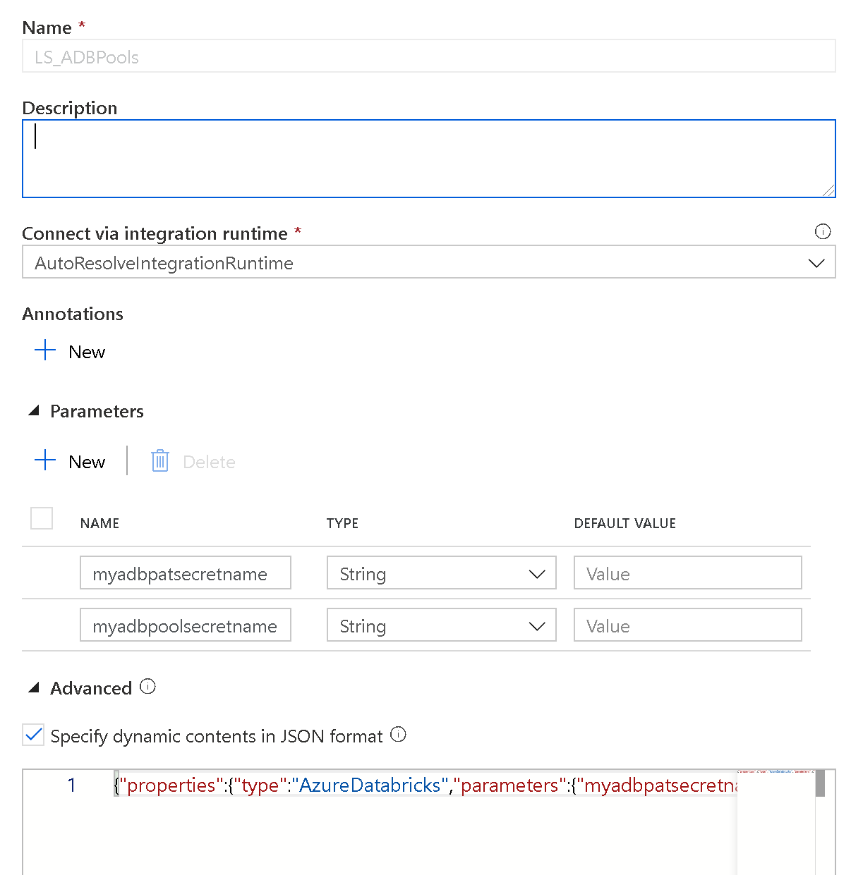Image resolution: width=863 pixels, height=875 pixels.
Task: Click the info icon next to Advanced
Action: point(148,685)
